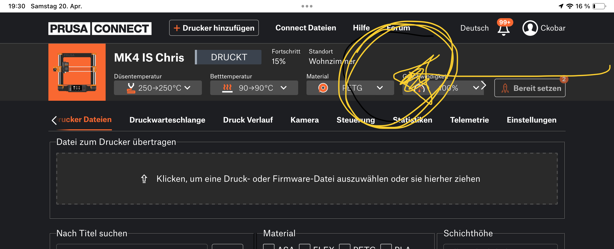614x249 pixels.
Task: Click the upload arrow icon in drop zone
Action: pos(144,179)
